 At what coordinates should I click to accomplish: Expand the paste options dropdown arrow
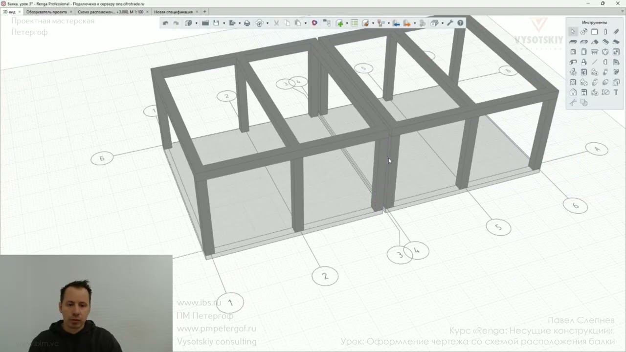pyautogui.click(x=306, y=23)
